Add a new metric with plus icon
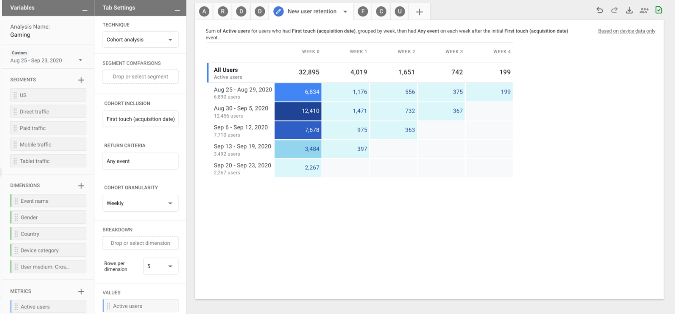Image resolution: width=675 pixels, height=314 pixels. 81,291
